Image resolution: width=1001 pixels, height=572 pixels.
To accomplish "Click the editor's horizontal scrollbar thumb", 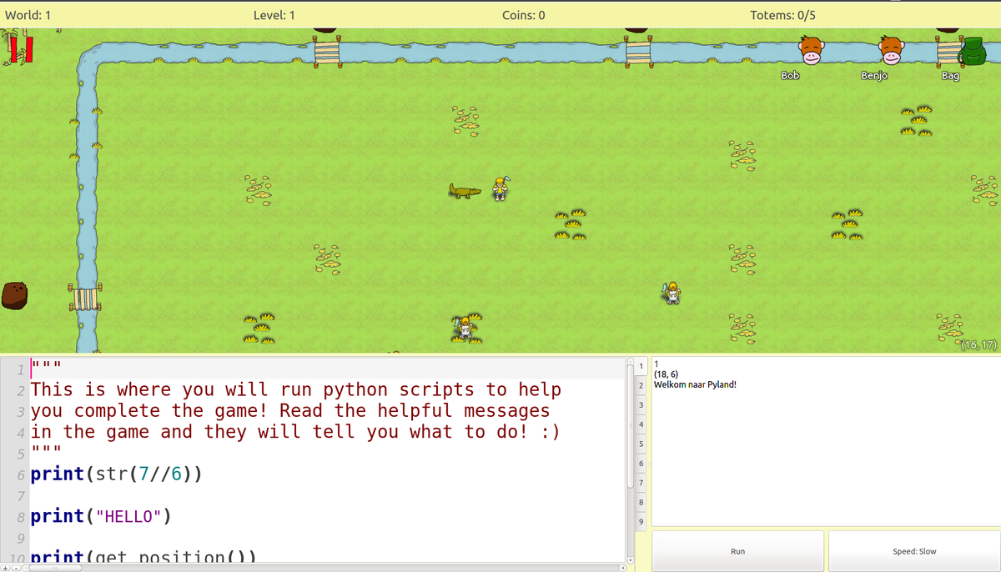I will click(x=55, y=567).
